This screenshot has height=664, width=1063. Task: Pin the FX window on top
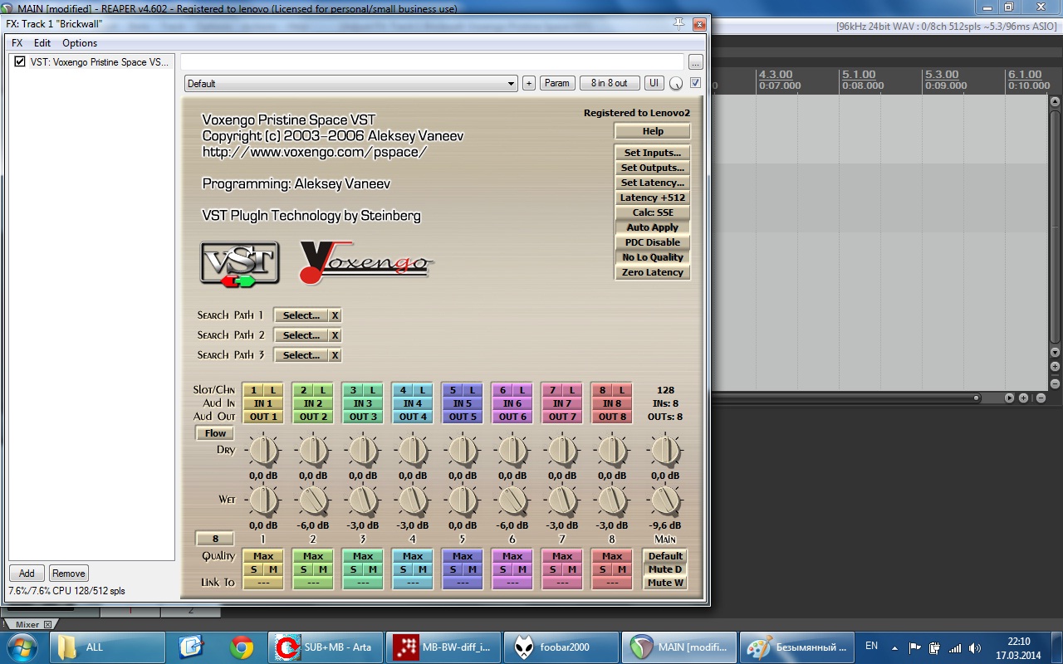(x=678, y=23)
